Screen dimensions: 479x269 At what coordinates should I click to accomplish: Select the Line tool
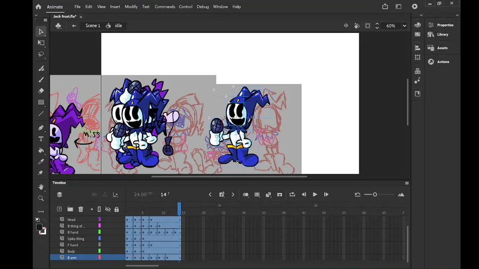(x=41, y=113)
